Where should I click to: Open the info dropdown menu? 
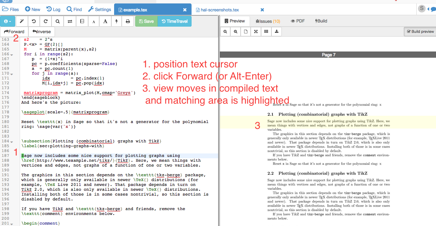click(x=8, y=21)
